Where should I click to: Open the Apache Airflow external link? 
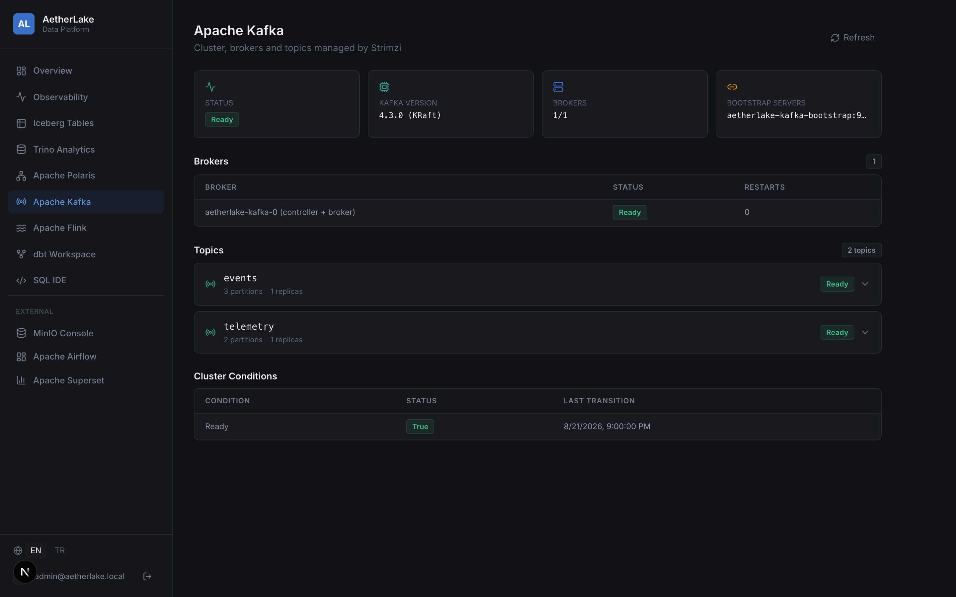(86, 357)
